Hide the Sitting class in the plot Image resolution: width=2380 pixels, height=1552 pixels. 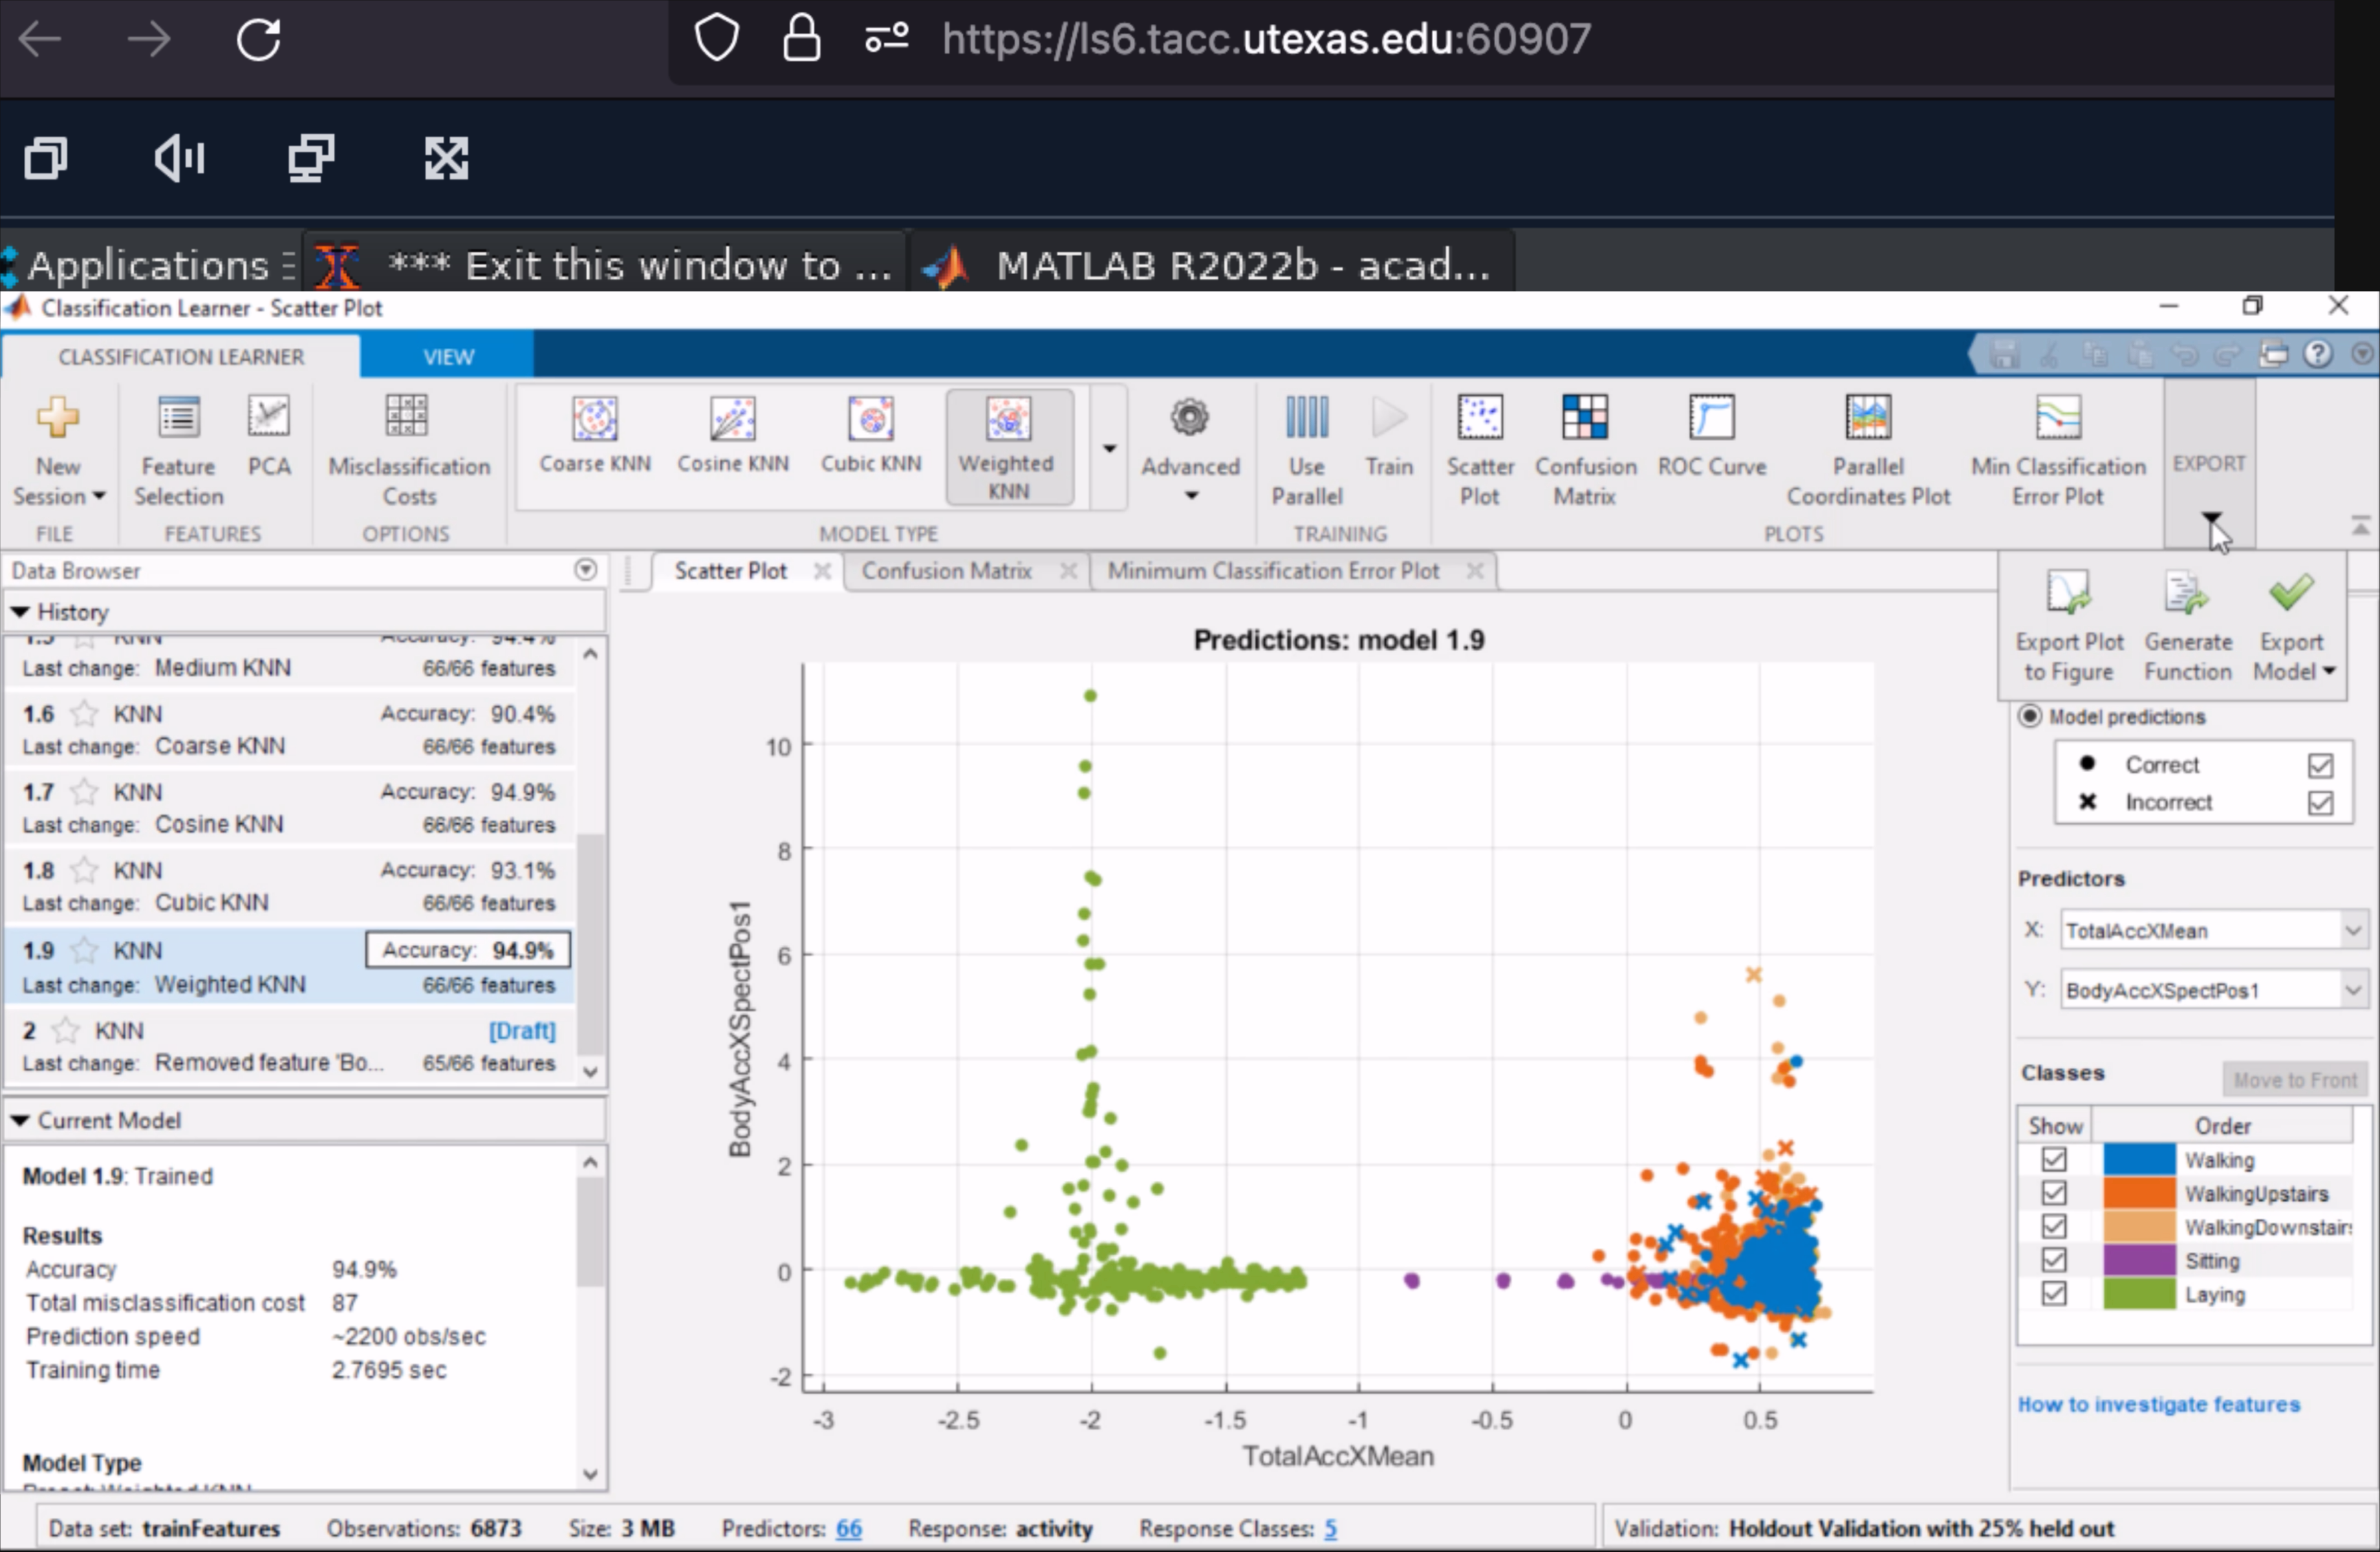(x=2053, y=1260)
